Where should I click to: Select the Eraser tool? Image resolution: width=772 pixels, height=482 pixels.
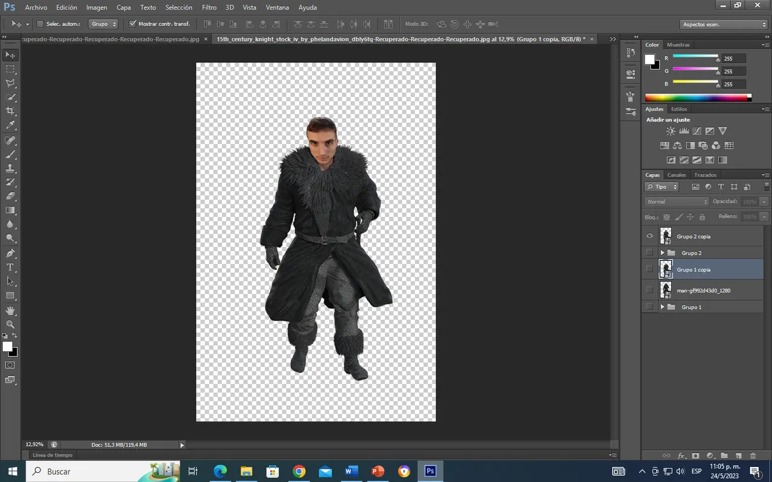coord(10,196)
